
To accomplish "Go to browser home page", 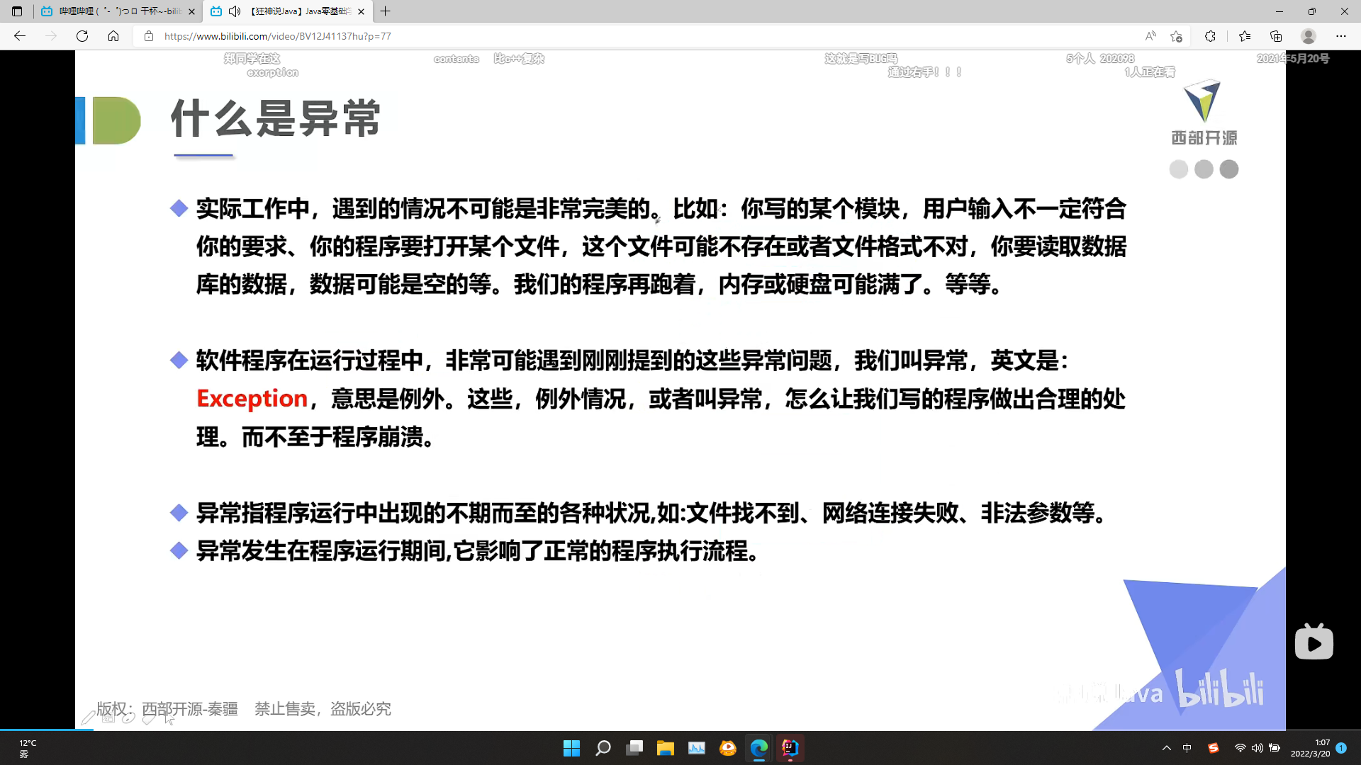I will point(113,36).
